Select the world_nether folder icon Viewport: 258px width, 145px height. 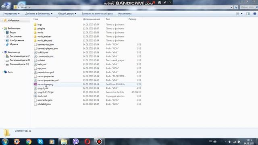tap(35, 36)
